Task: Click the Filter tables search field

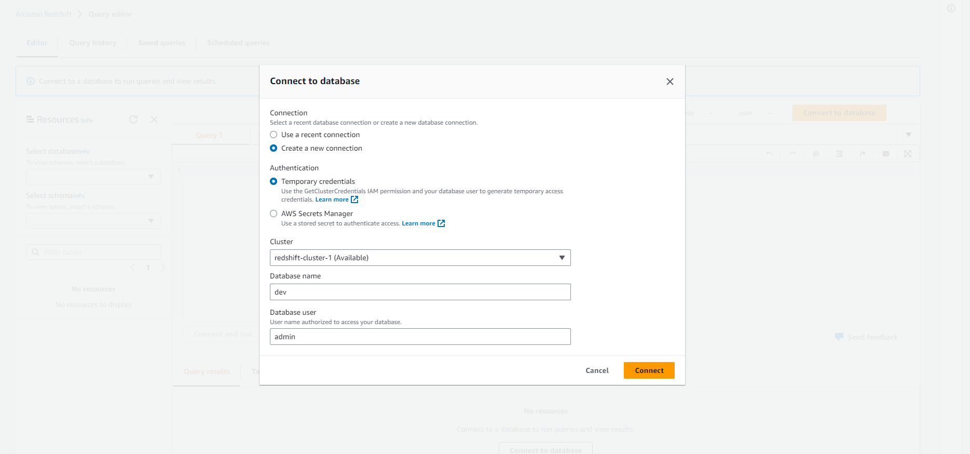Action: point(93,252)
